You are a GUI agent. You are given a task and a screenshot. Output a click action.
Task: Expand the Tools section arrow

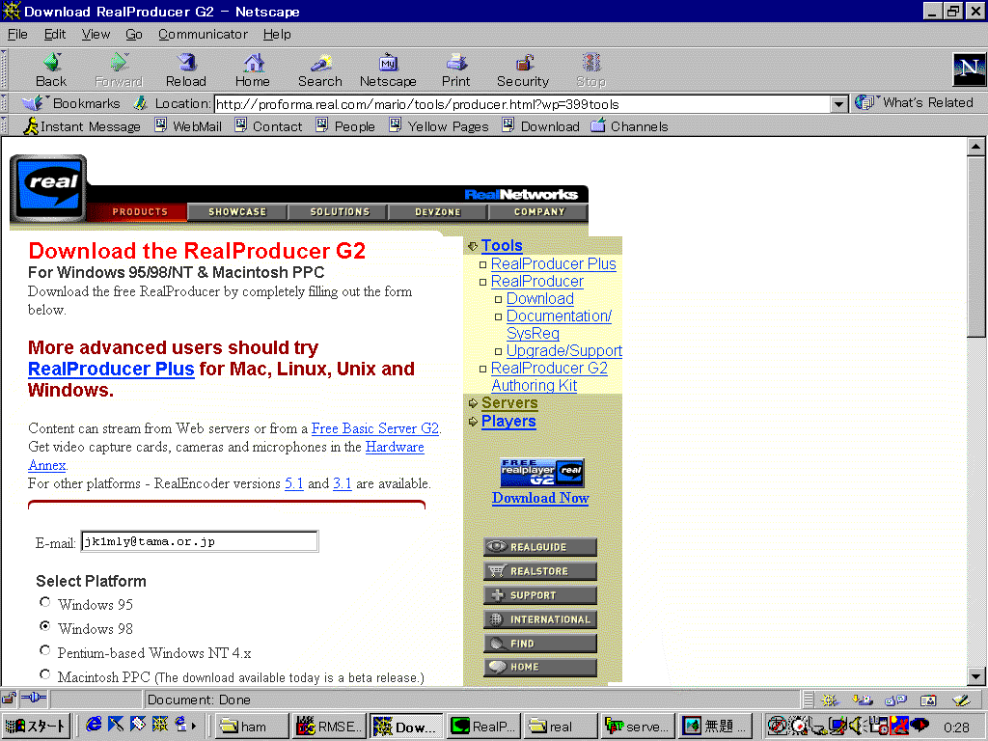pos(473,246)
